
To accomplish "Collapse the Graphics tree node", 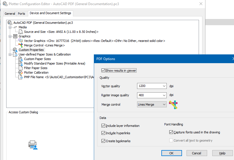I will click(x=10, y=36).
